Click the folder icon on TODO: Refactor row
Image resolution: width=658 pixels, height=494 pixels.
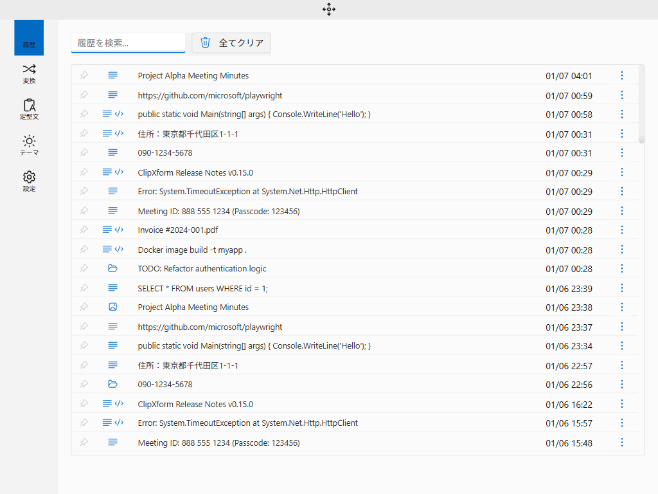point(113,269)
